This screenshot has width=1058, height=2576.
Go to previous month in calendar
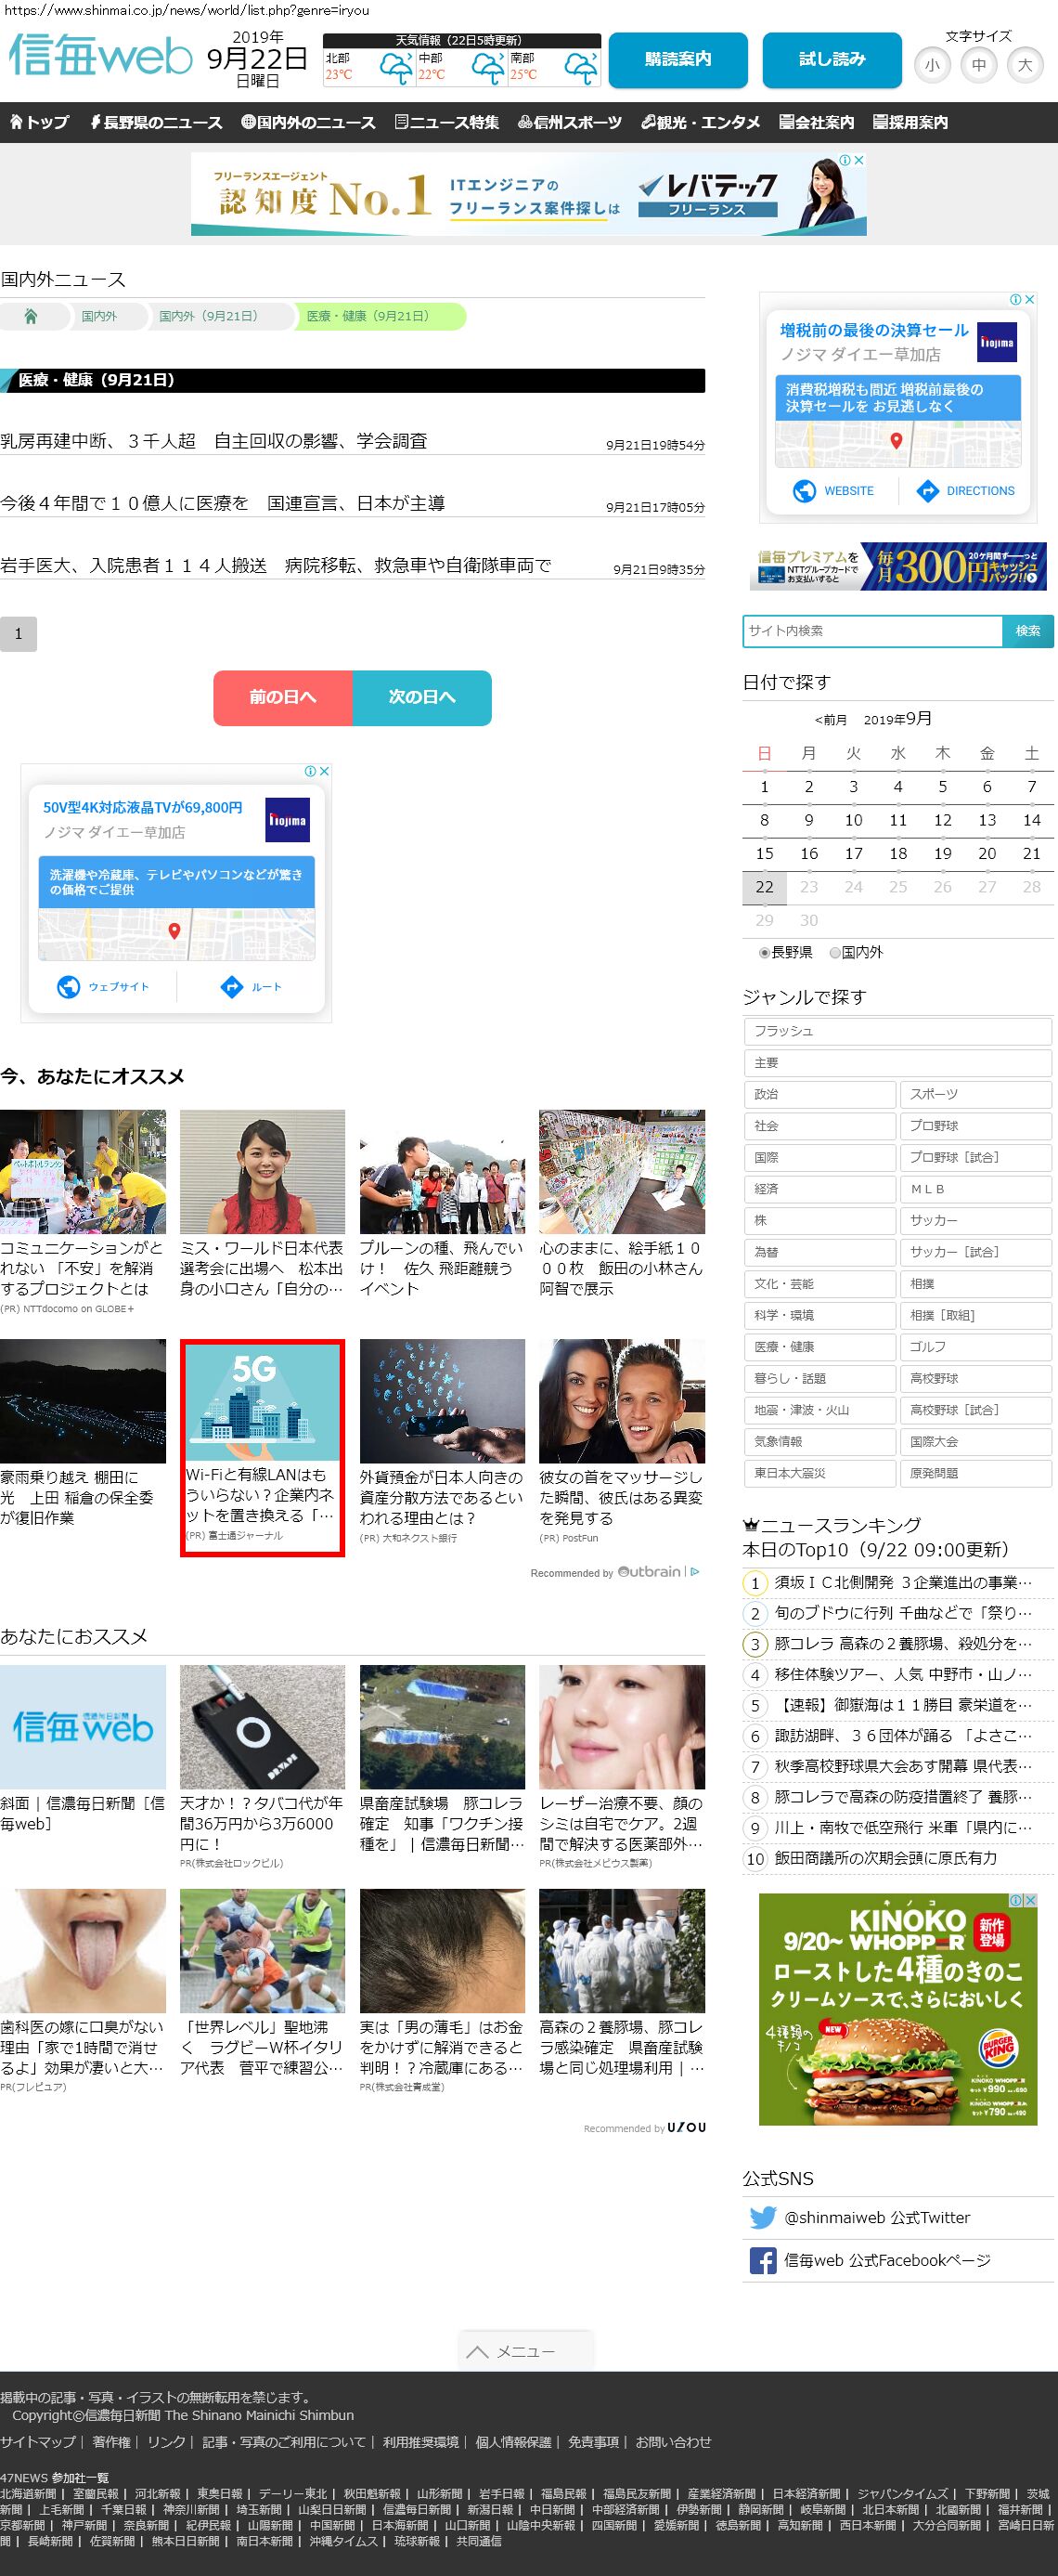tap(831, 720)
